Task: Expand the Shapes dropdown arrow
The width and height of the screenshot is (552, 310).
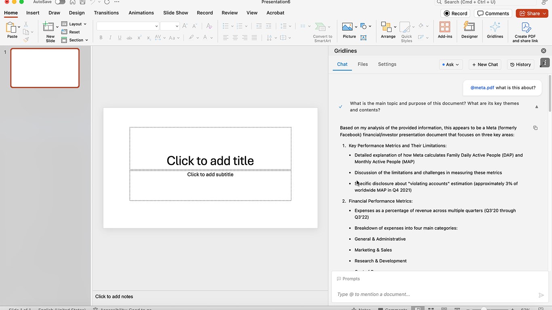Action: click(370, 27)
